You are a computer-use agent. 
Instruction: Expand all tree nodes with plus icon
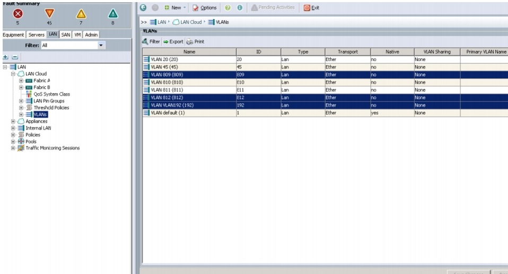[x=5, y=57]
